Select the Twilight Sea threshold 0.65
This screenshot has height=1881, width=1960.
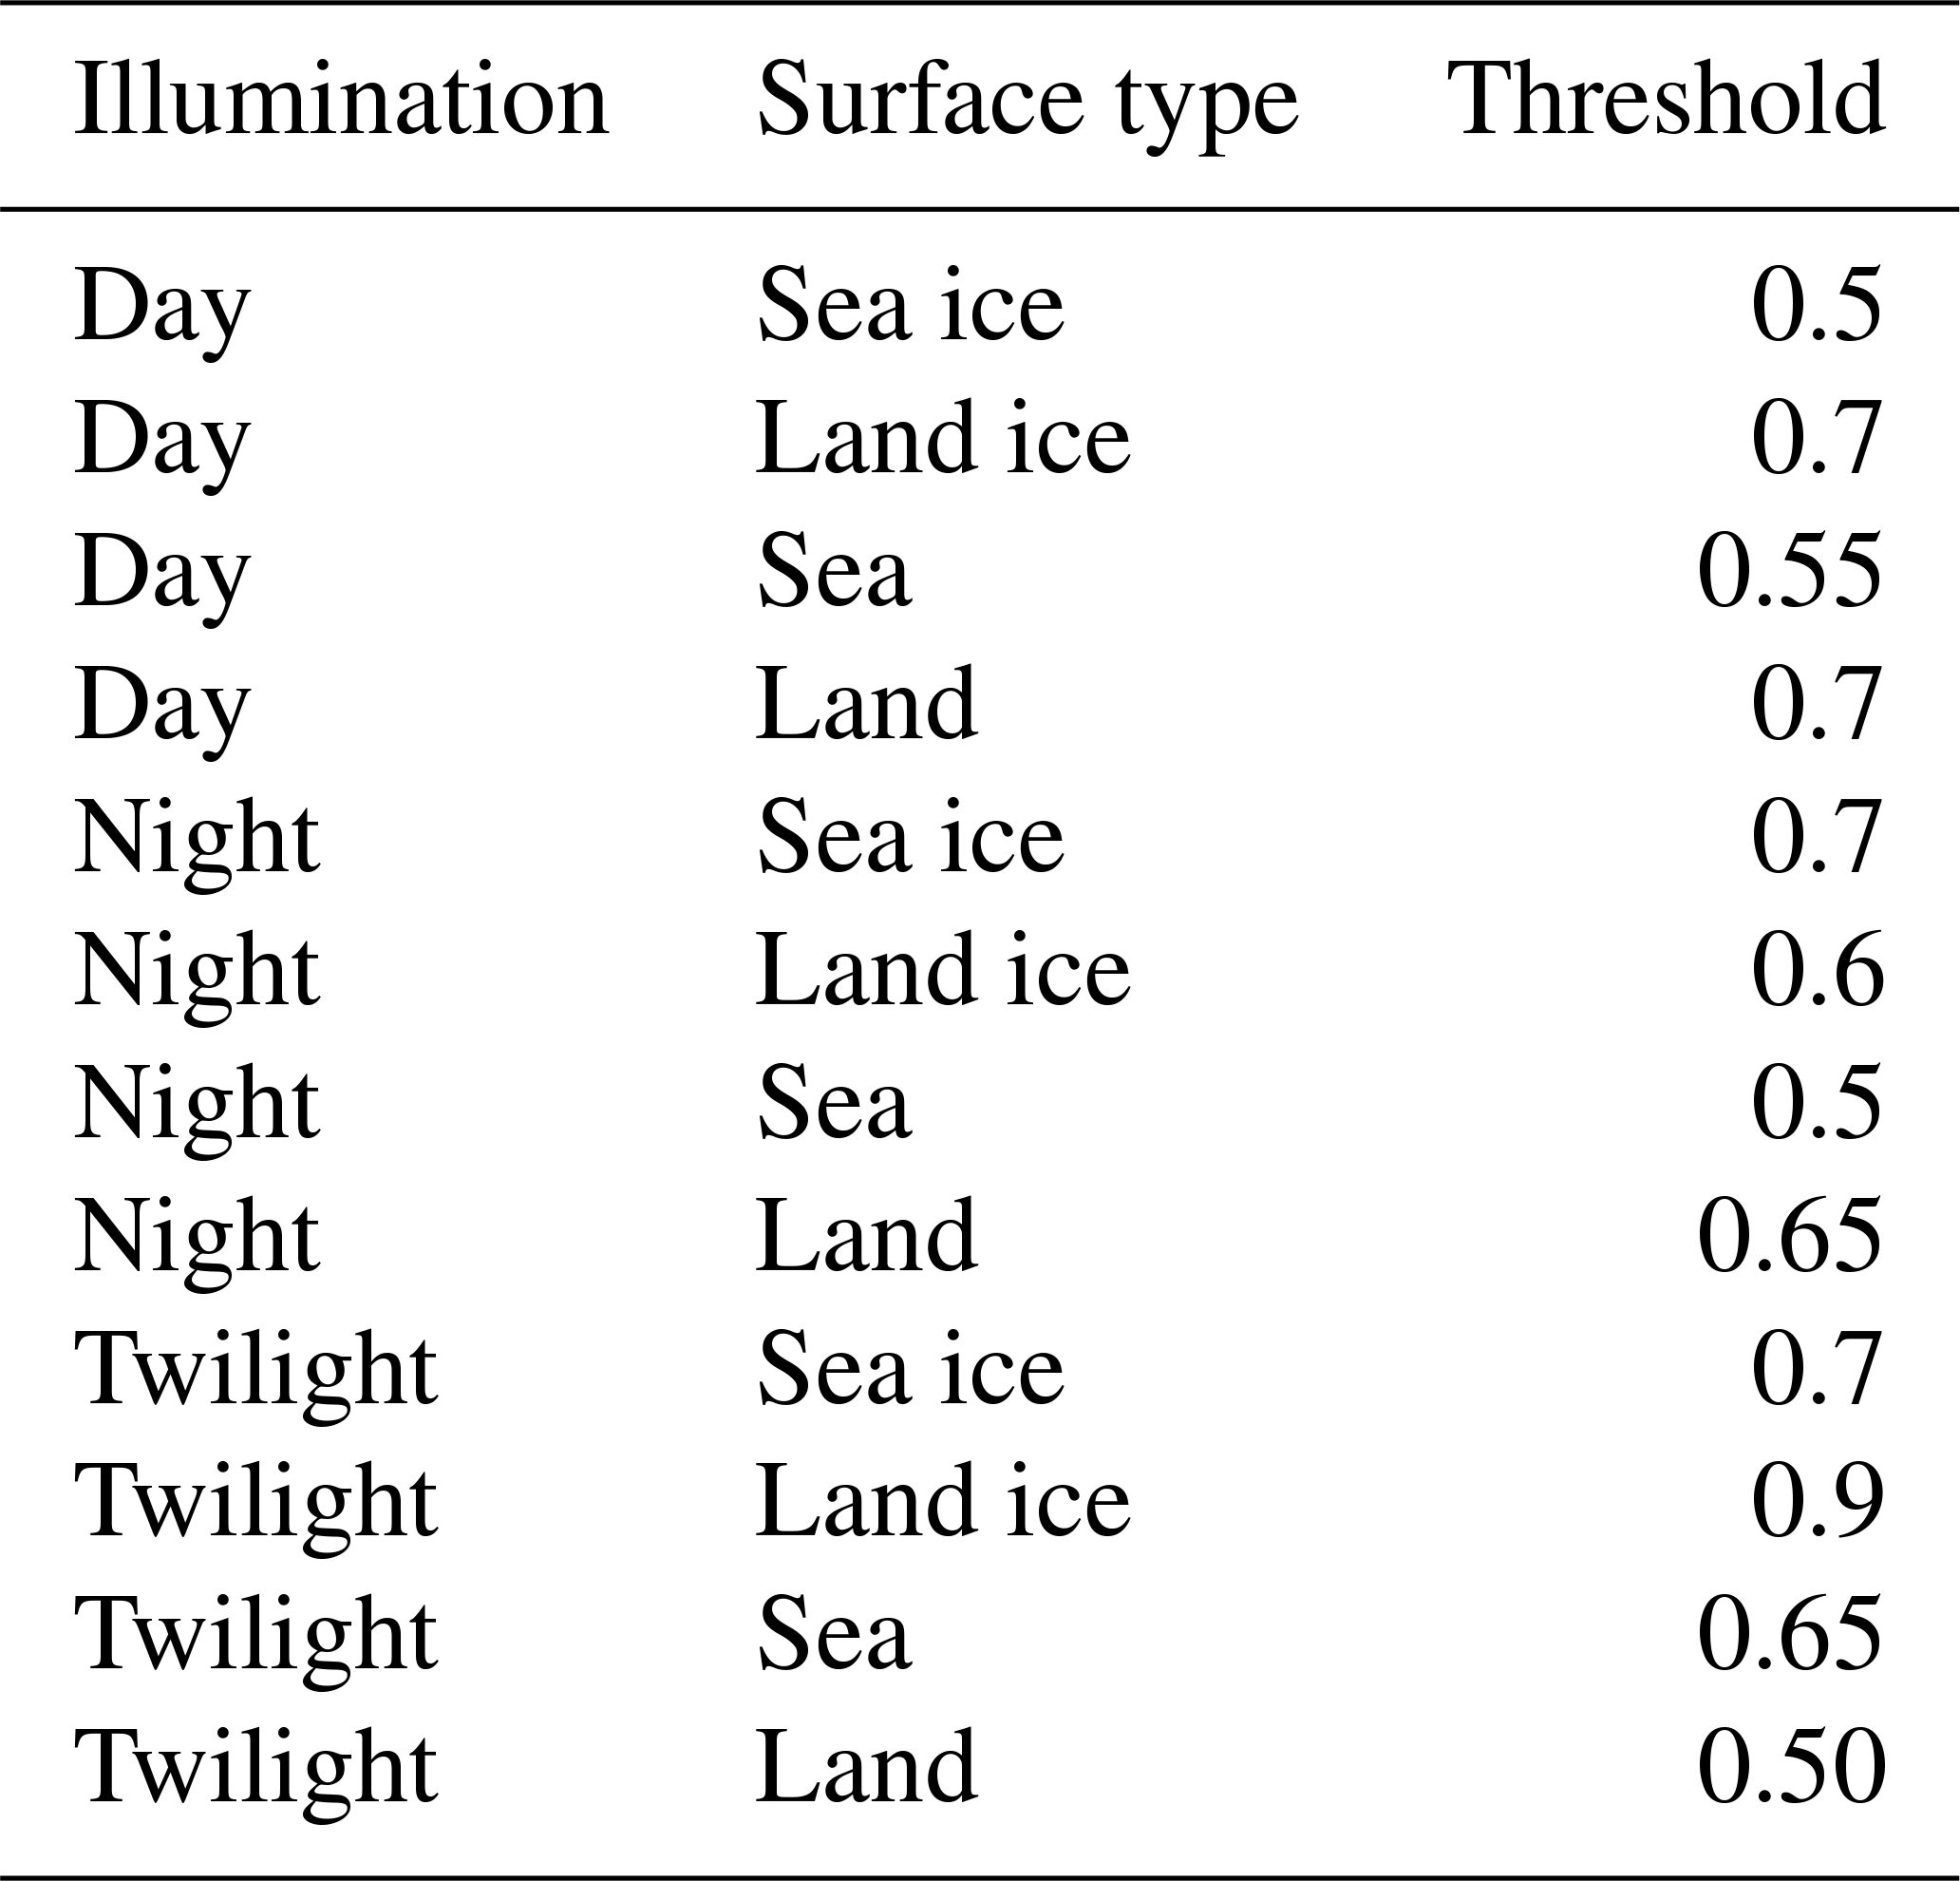pos(1789,1635)
